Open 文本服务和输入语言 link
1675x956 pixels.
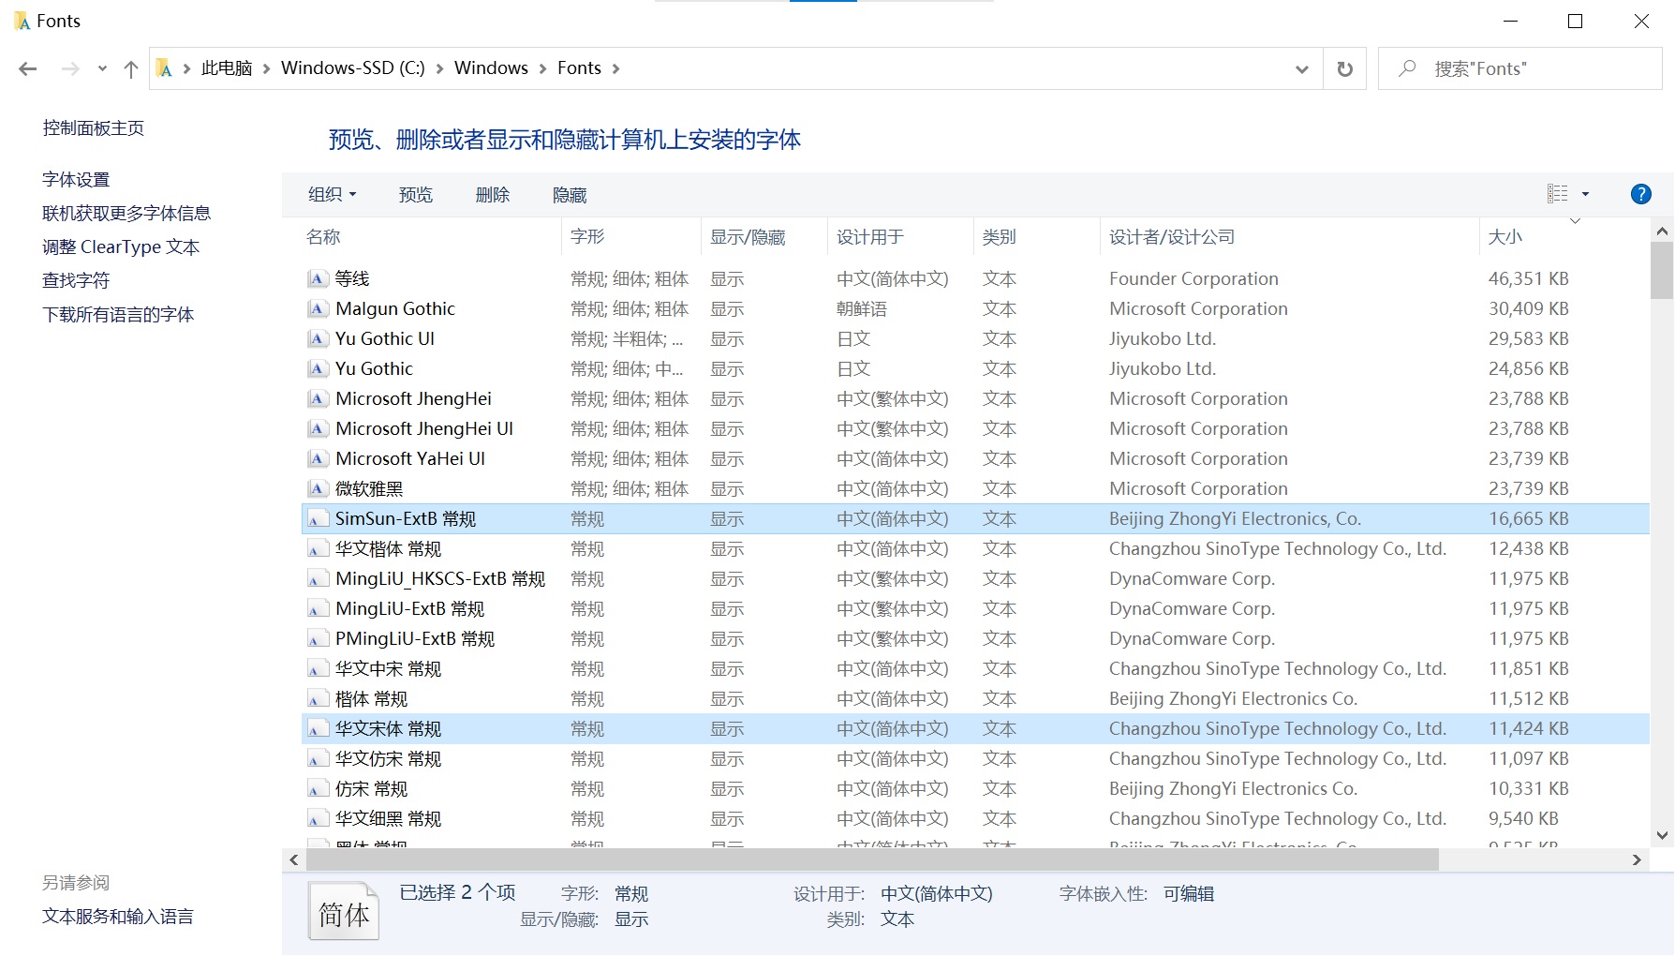point(118,917)
